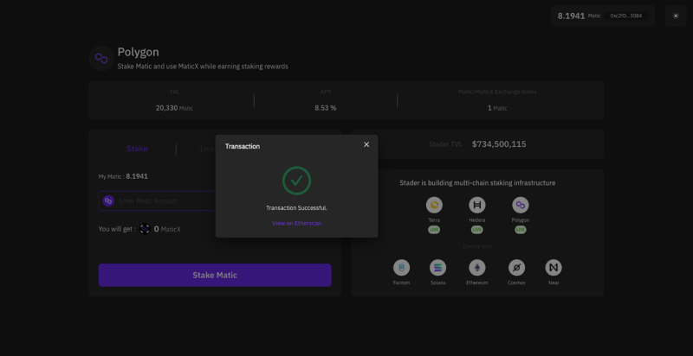Viewport: 693px width, 356px height.
Task: Click the Matic/MaticX Exchange Rates label
Action: (x=497, y=92)
